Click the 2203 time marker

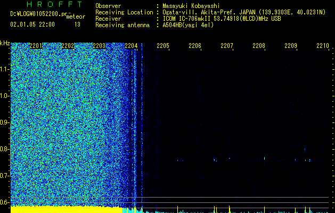click(x=100, y=46)
